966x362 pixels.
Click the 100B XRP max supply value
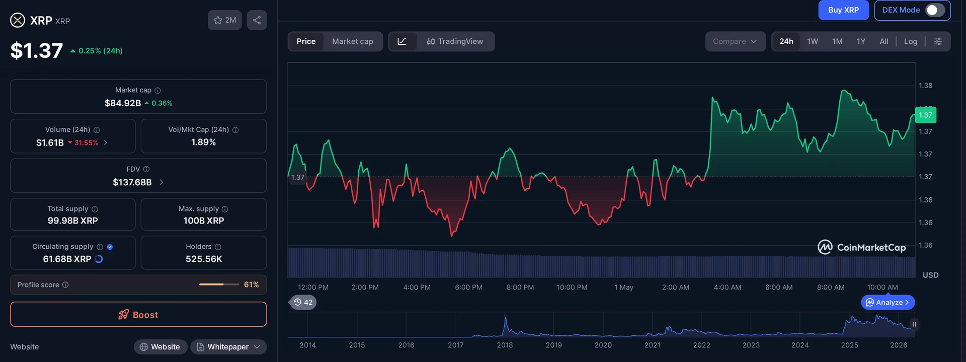pos(204,221)
